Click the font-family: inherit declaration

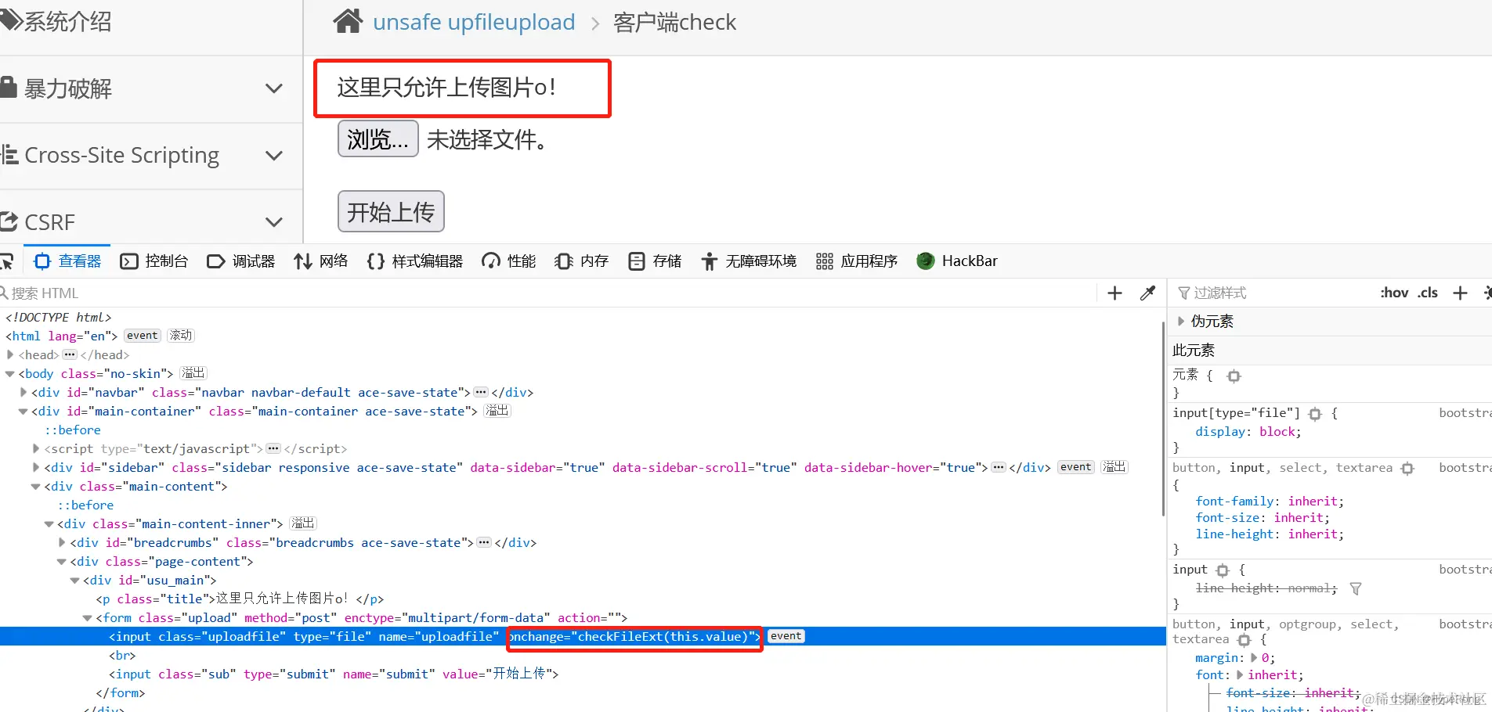point(1270,502)
